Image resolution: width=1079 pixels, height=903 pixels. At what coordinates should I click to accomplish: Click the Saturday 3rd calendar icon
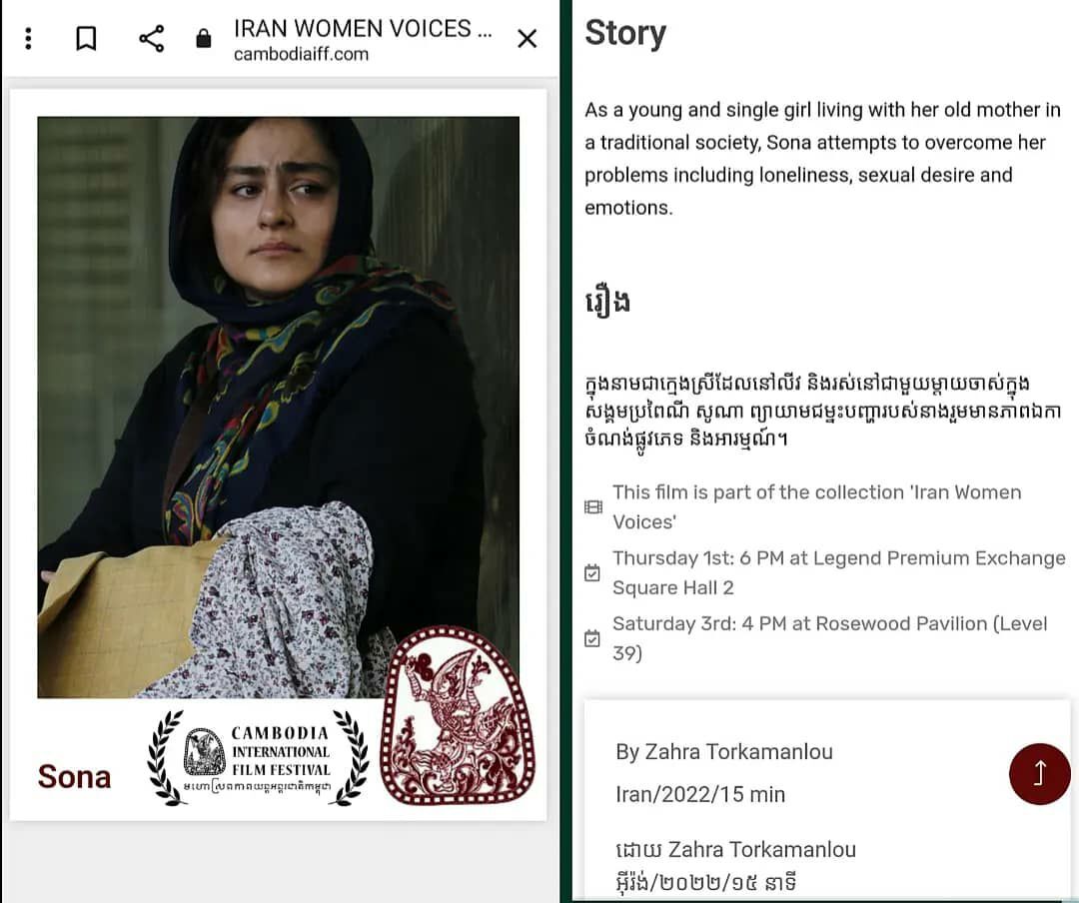[x=592, y=638]
